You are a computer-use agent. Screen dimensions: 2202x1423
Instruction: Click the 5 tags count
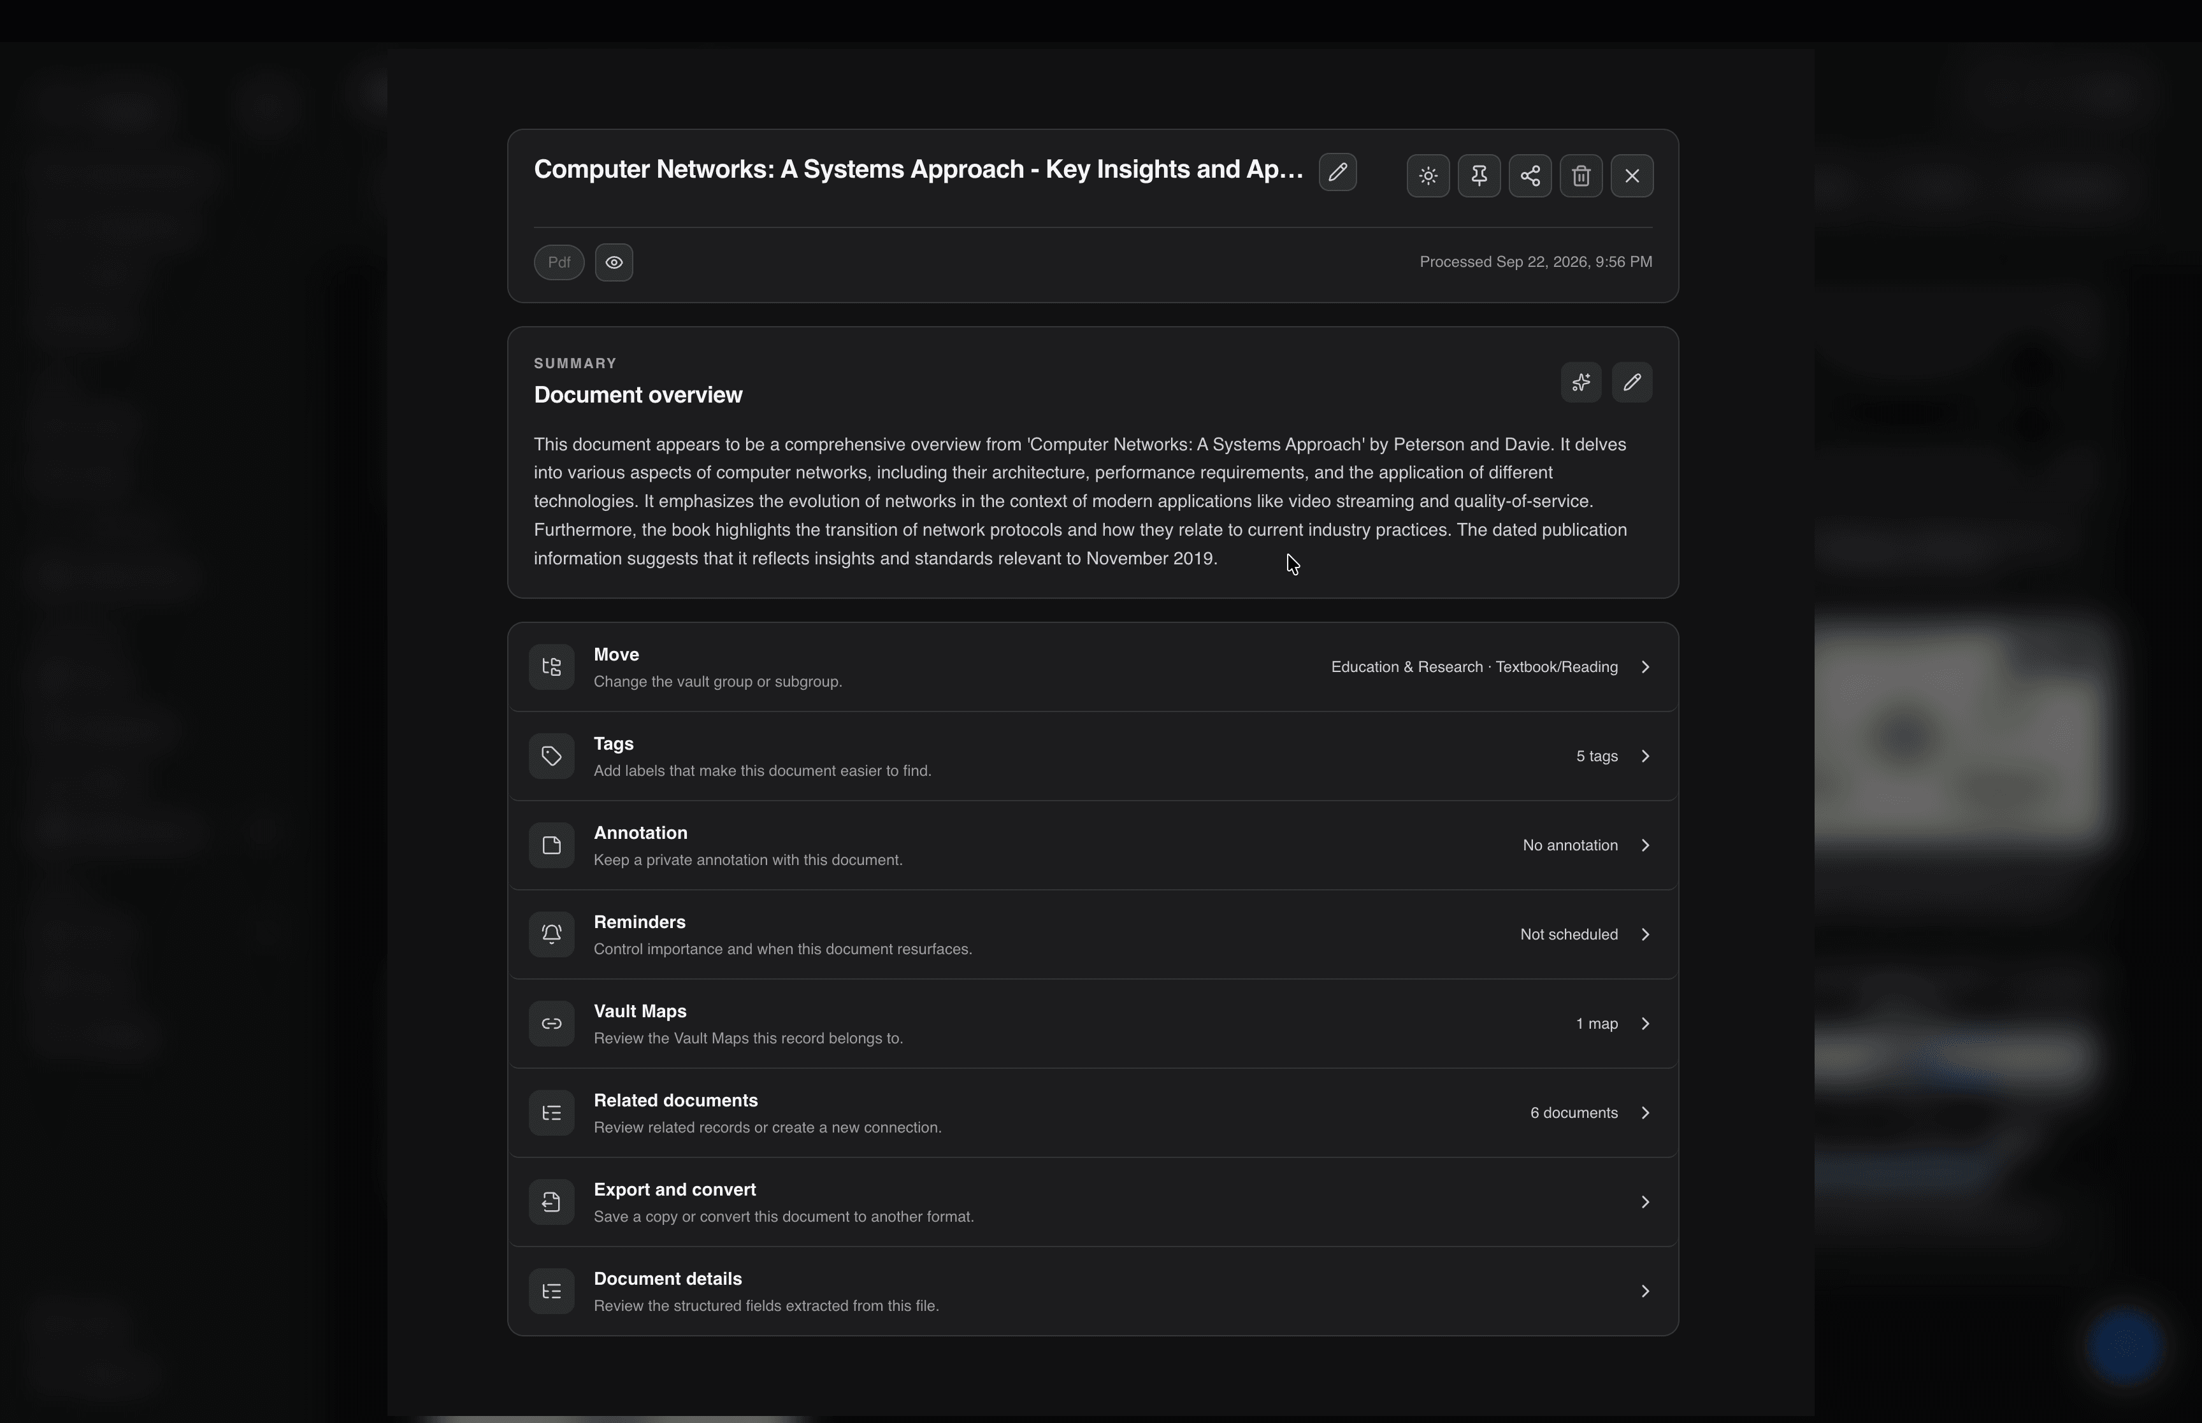coord(1597,756)
